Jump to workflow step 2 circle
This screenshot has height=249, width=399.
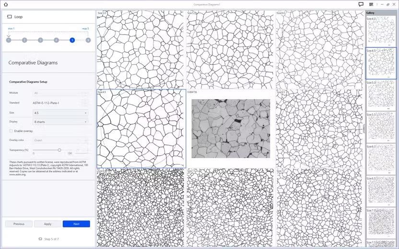coord(24,40)
